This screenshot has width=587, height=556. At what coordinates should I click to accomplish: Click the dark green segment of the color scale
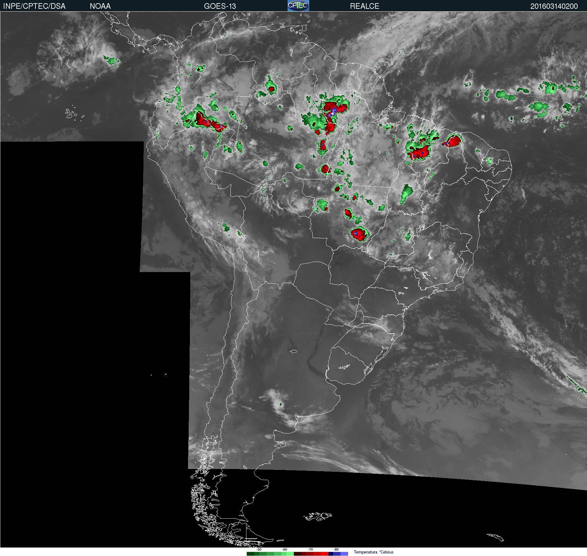click(x=250, y=554)
